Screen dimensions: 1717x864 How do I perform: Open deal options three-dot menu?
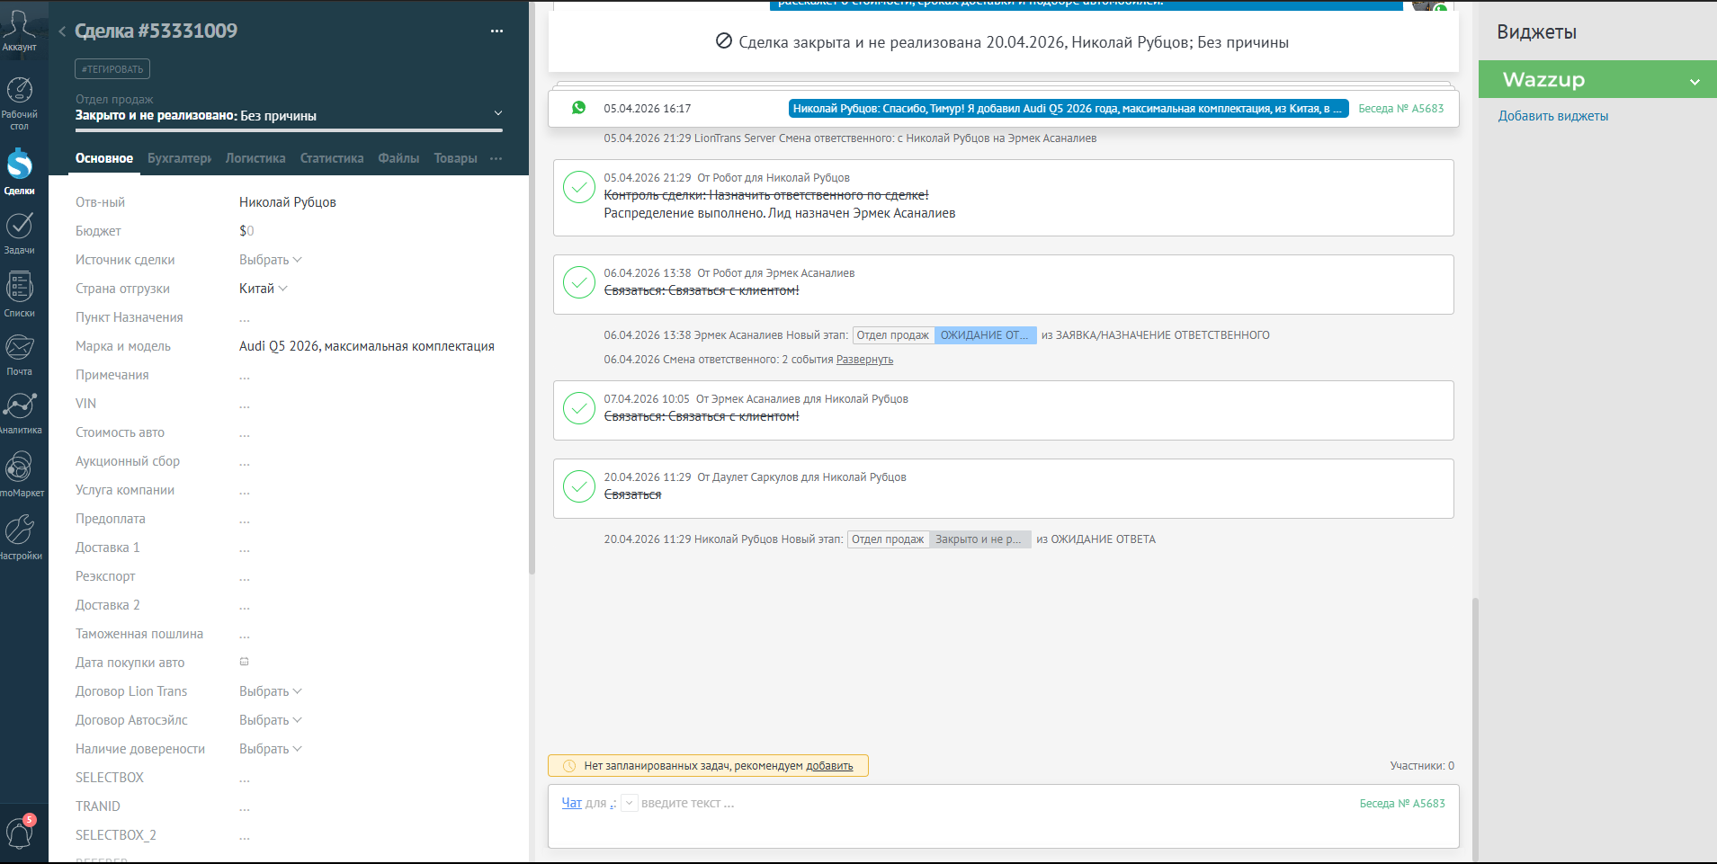pyautogui.click(x=496, y=31)
